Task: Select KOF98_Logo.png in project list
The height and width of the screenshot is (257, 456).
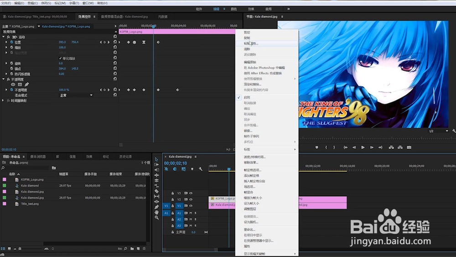Action: (32, 179)
